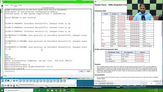Select the CLI tab in HQ window
The width and height of the screenshot is (163, 92).
click(16, 5)
